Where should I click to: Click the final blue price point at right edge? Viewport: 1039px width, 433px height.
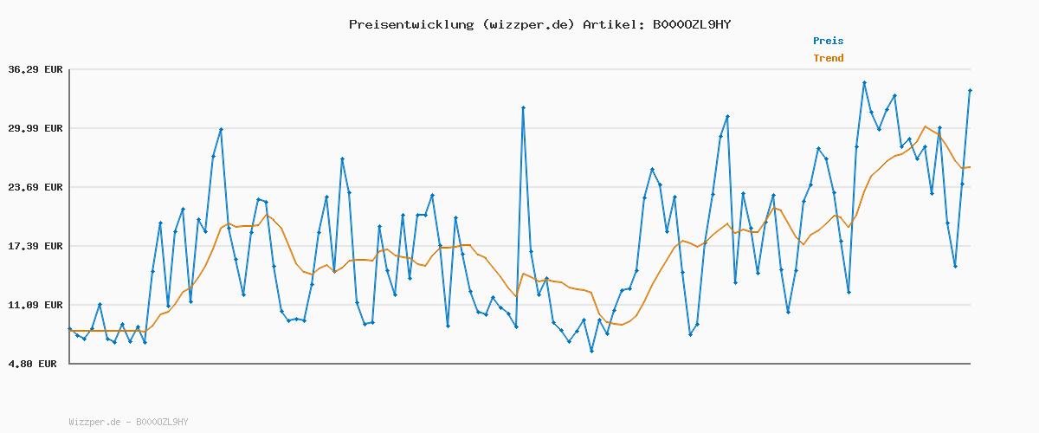970,90
